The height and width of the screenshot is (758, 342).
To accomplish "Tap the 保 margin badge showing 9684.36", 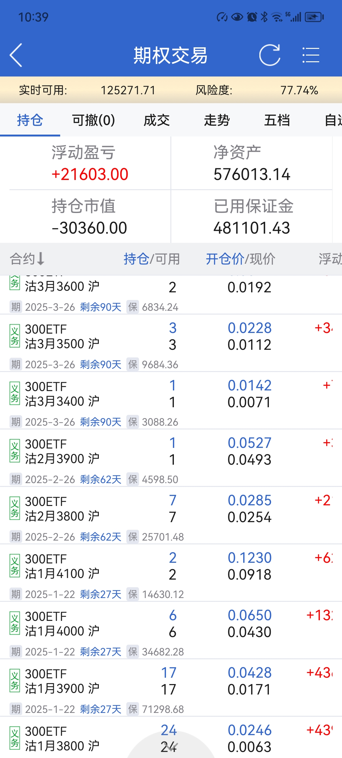I will 133,364.
